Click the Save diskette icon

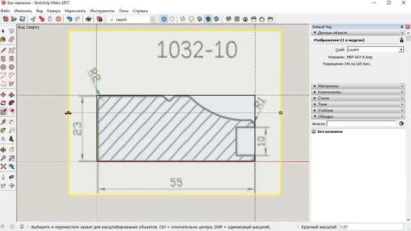pyautogui.click(x=22, y=19)
